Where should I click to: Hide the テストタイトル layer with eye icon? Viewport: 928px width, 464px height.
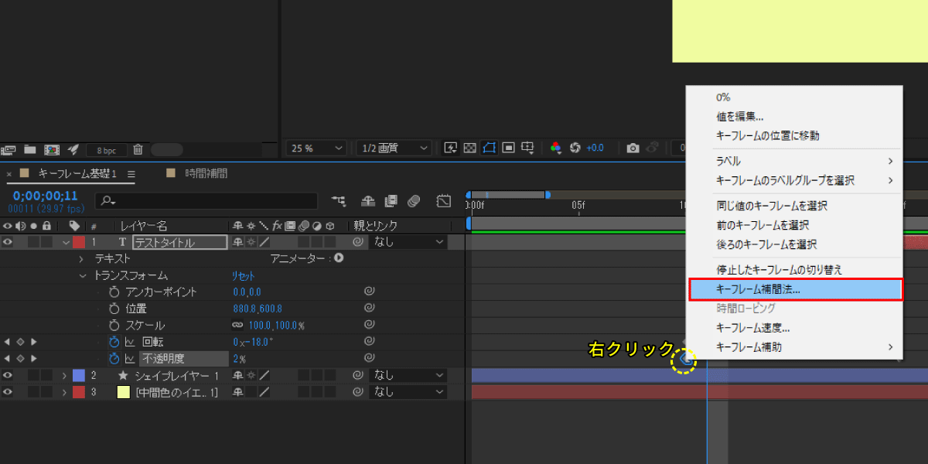pyautogui.click(x=8, y=242)
